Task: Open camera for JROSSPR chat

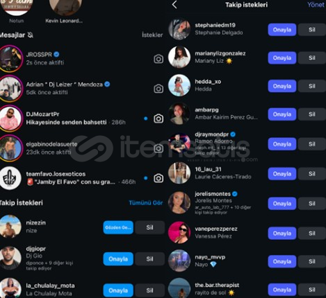Action: (x=158, y=59)
